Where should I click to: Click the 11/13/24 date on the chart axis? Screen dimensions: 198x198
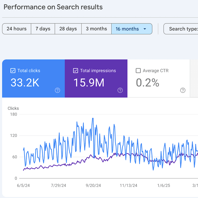[129, 185]
